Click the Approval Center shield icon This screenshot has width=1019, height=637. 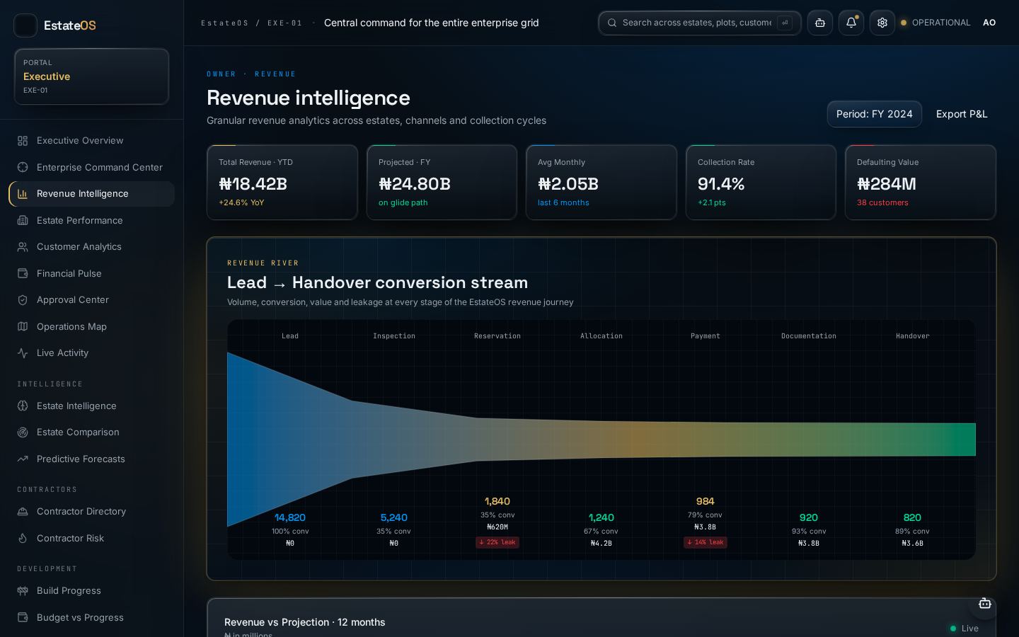(23, 300)
